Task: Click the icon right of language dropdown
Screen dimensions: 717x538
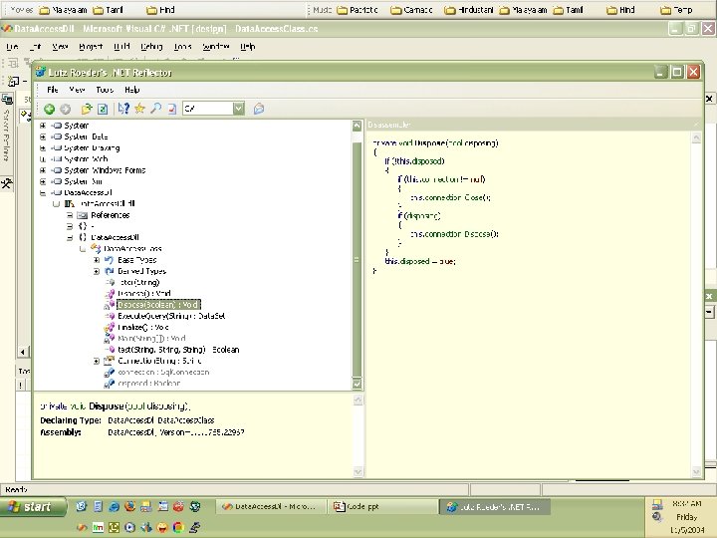Action: pyautogui.click(x=258, y=108)
